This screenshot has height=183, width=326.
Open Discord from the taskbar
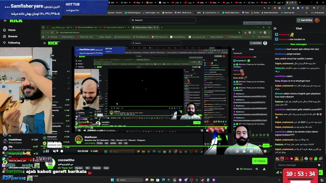[186, 180]
